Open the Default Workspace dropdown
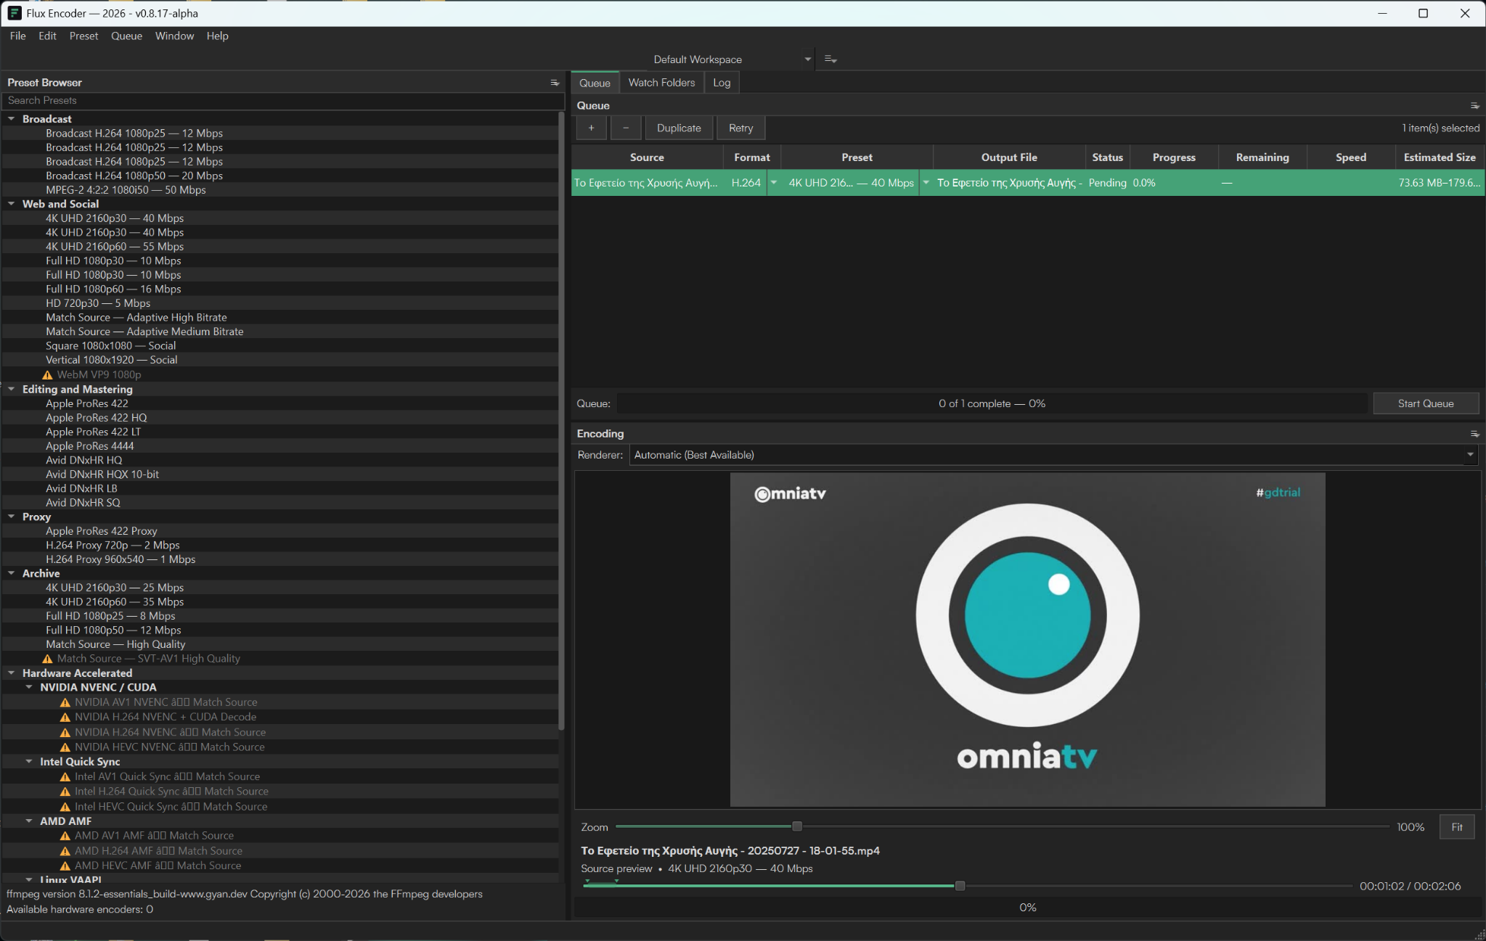The width and height of the screenshot is (1486, 941). (731, 59)
